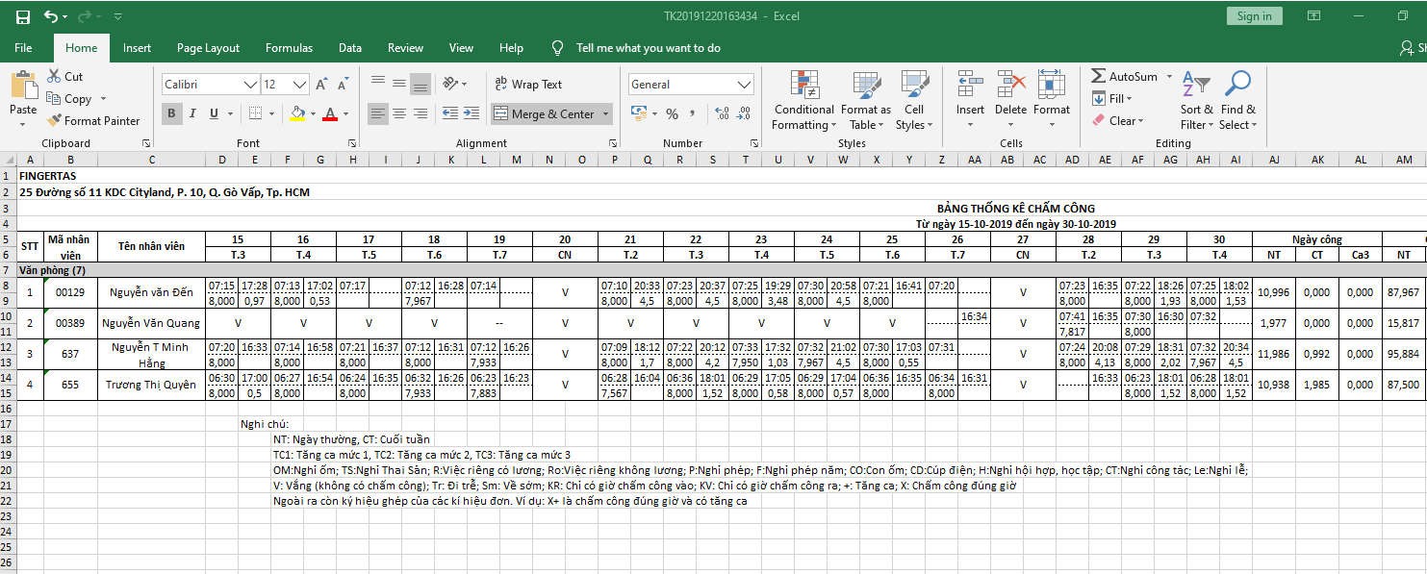Viewport: 1427px width, 574px height.
Task: Open the General number format dropdown
Action: [744, 85]
